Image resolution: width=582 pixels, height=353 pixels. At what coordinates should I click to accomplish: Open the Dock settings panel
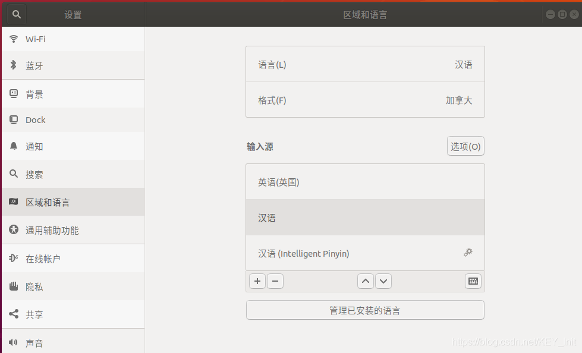[x=73, y=120]
